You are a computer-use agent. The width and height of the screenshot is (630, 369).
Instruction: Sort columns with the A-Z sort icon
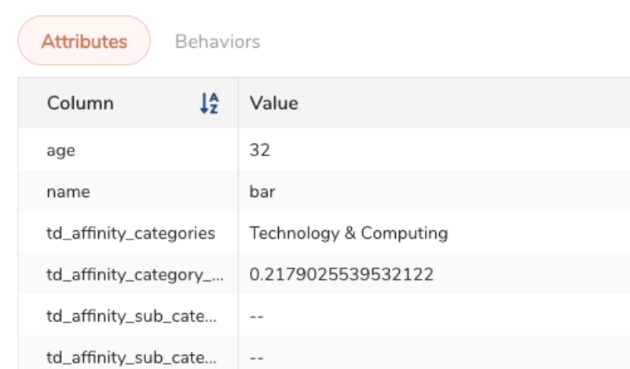coord(209,103)
